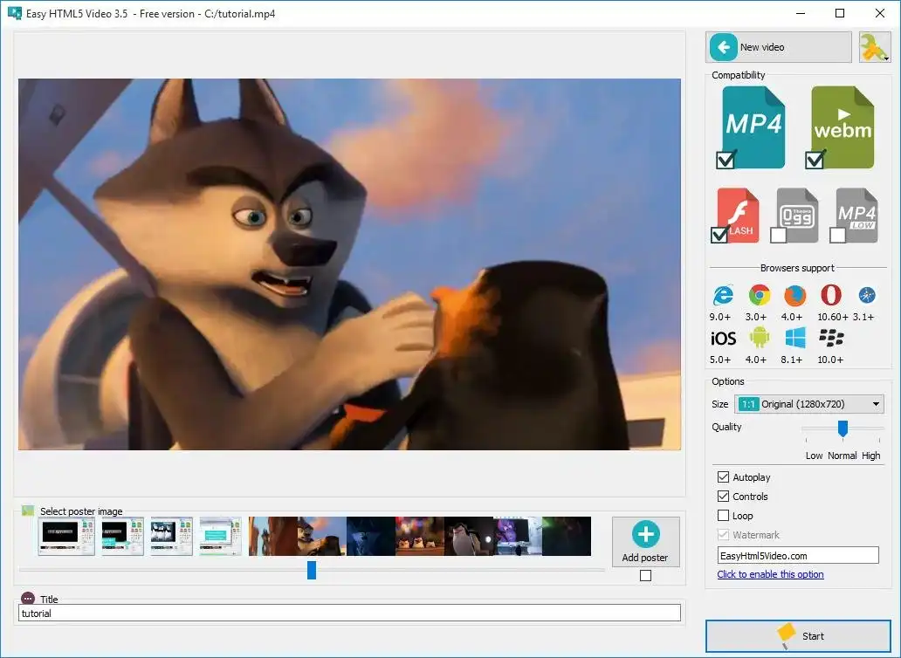
Task: Click the Android support icon
Action: tap(759, 339)
